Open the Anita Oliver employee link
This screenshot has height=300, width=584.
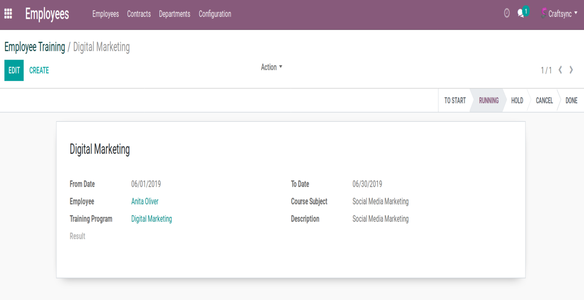(x=145, y=201)
